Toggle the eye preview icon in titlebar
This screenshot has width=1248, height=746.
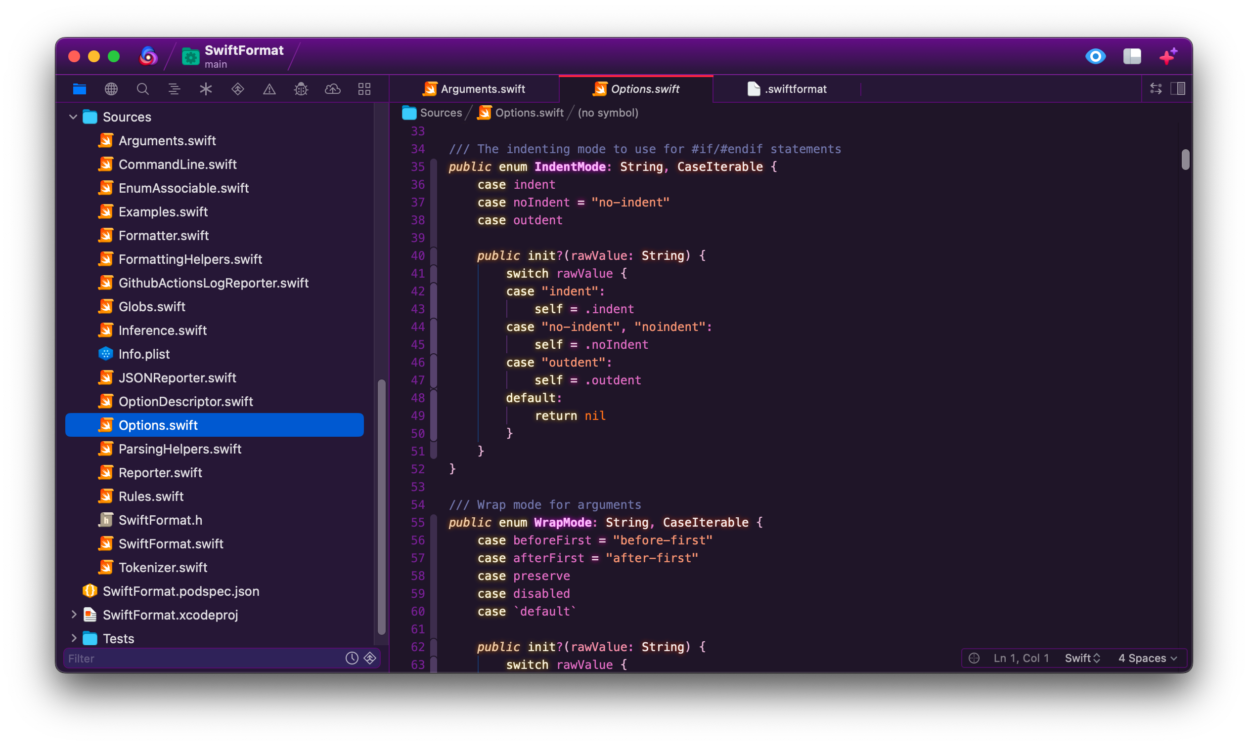tap(1095, 56)
